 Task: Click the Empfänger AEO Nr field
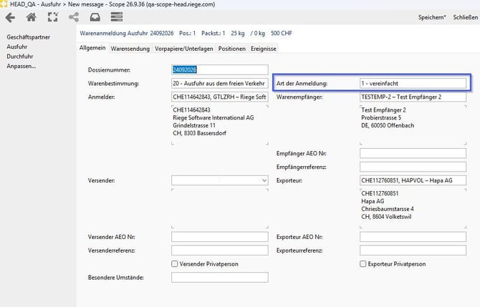point(413,153)
